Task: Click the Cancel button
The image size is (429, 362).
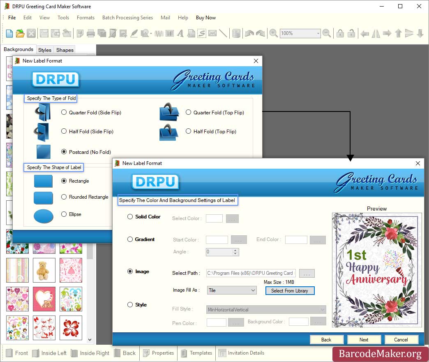Action: 401,339
